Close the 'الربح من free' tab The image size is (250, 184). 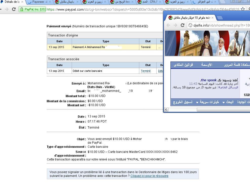click(x=133, y=2)
